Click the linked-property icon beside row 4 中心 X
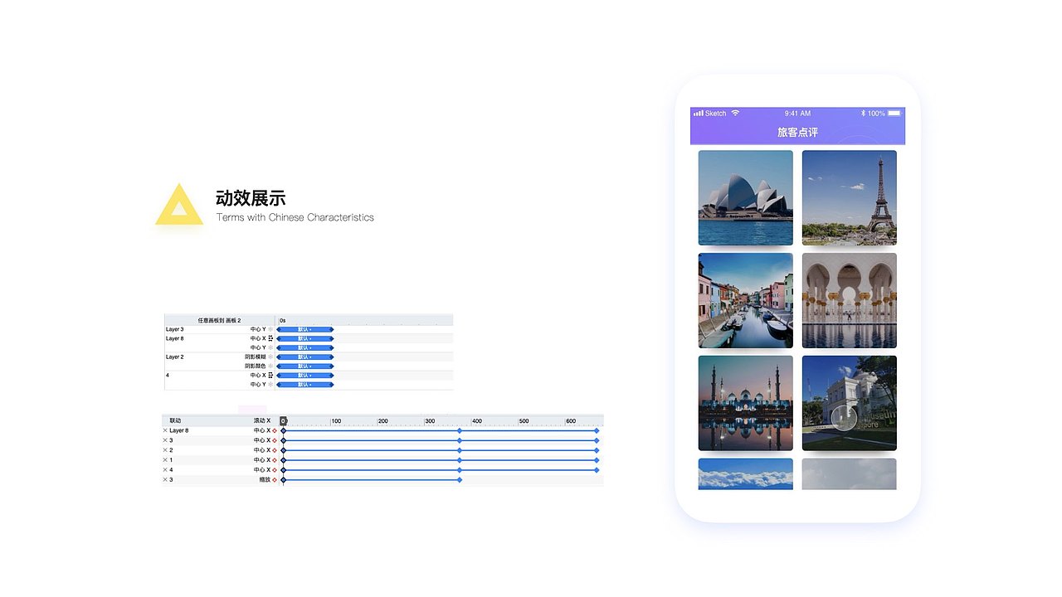1062x597 pixels. [270, 376]
